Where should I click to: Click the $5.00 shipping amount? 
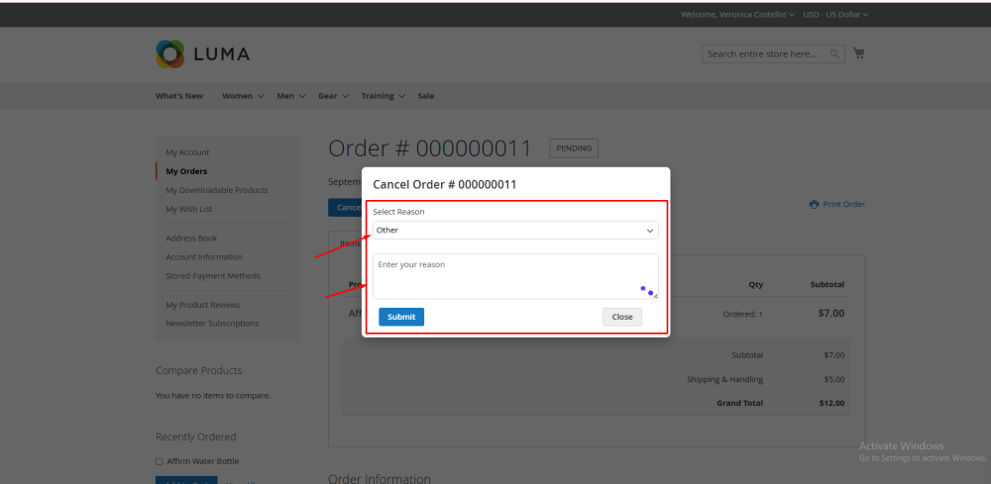834,380
